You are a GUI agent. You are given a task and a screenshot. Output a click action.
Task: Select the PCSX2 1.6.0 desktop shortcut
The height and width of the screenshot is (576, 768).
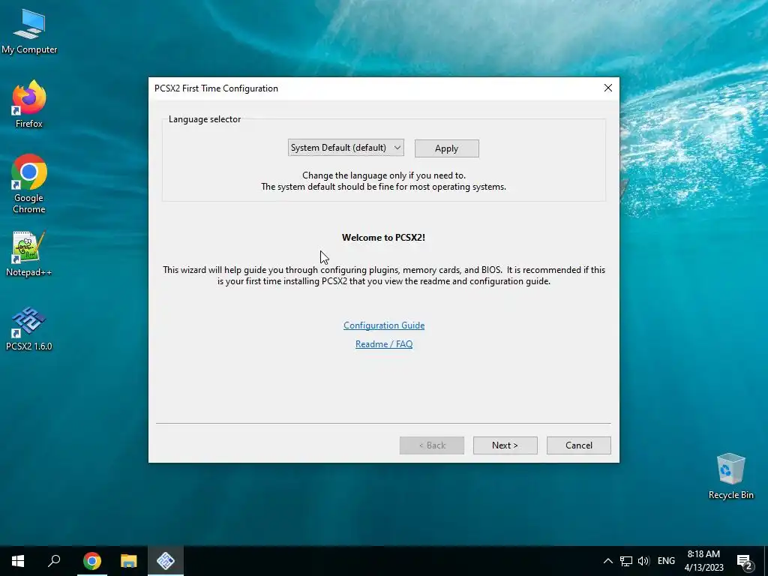29,328
